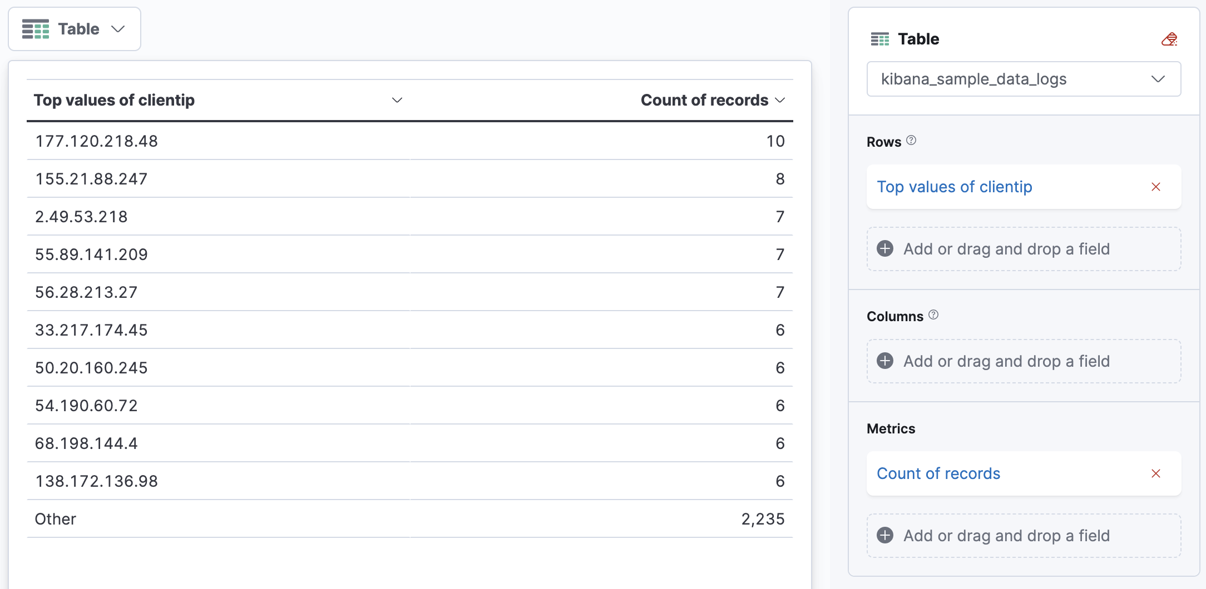Open the Table visualization type dropdown

pyautogui.click(x=75, y=29)
